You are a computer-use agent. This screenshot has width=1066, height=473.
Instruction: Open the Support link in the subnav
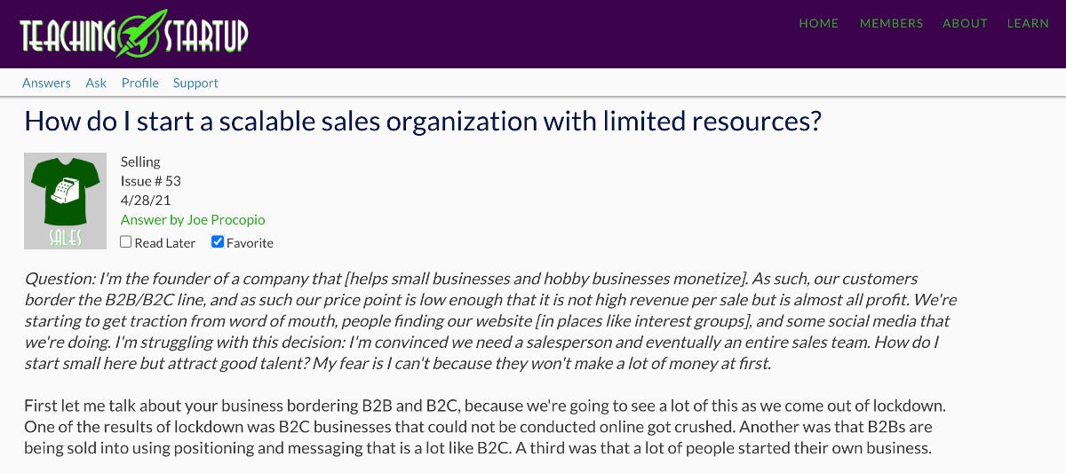pos(195,83)
